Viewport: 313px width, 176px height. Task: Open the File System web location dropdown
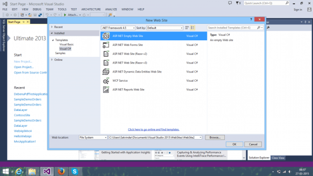point(93,138)
